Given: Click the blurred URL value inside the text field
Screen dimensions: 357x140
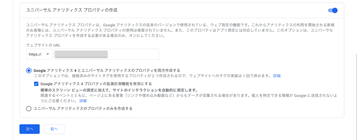Looking at the screenshot, I should [x=81, y=54].
